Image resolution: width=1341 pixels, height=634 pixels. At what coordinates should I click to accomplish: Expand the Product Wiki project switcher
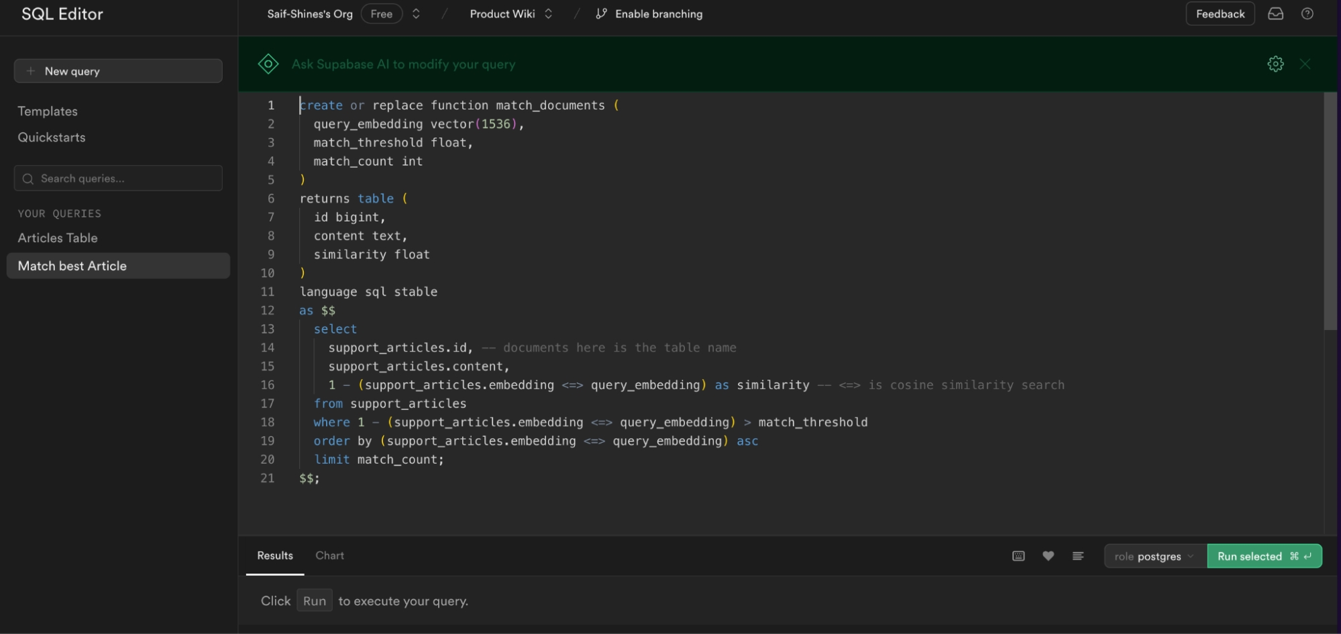548,14
